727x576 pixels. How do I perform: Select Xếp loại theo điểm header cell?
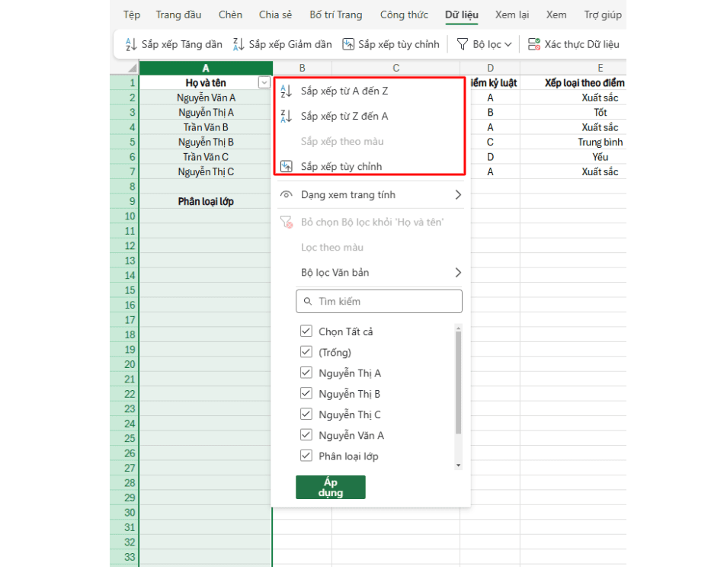point(574,83)
